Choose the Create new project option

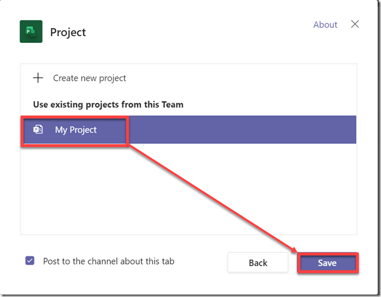(89, 78)
